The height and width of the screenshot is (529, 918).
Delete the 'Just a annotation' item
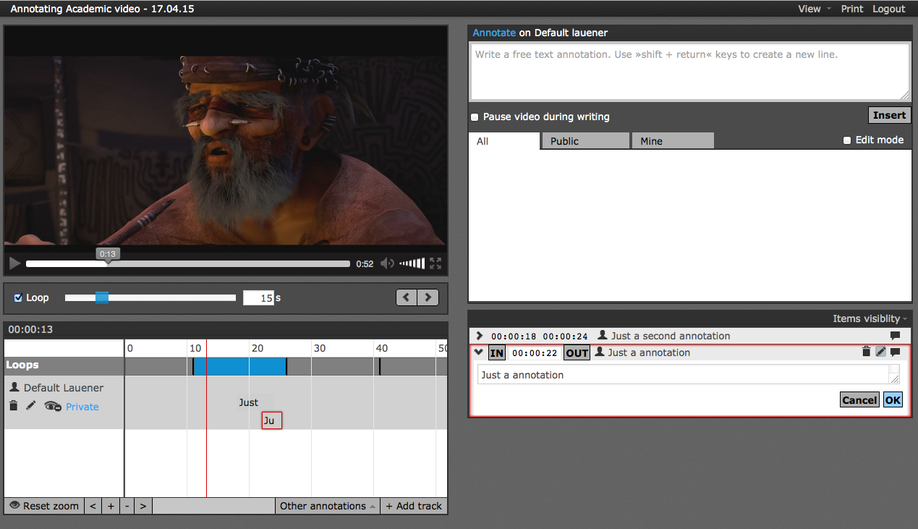click(866, 352)
